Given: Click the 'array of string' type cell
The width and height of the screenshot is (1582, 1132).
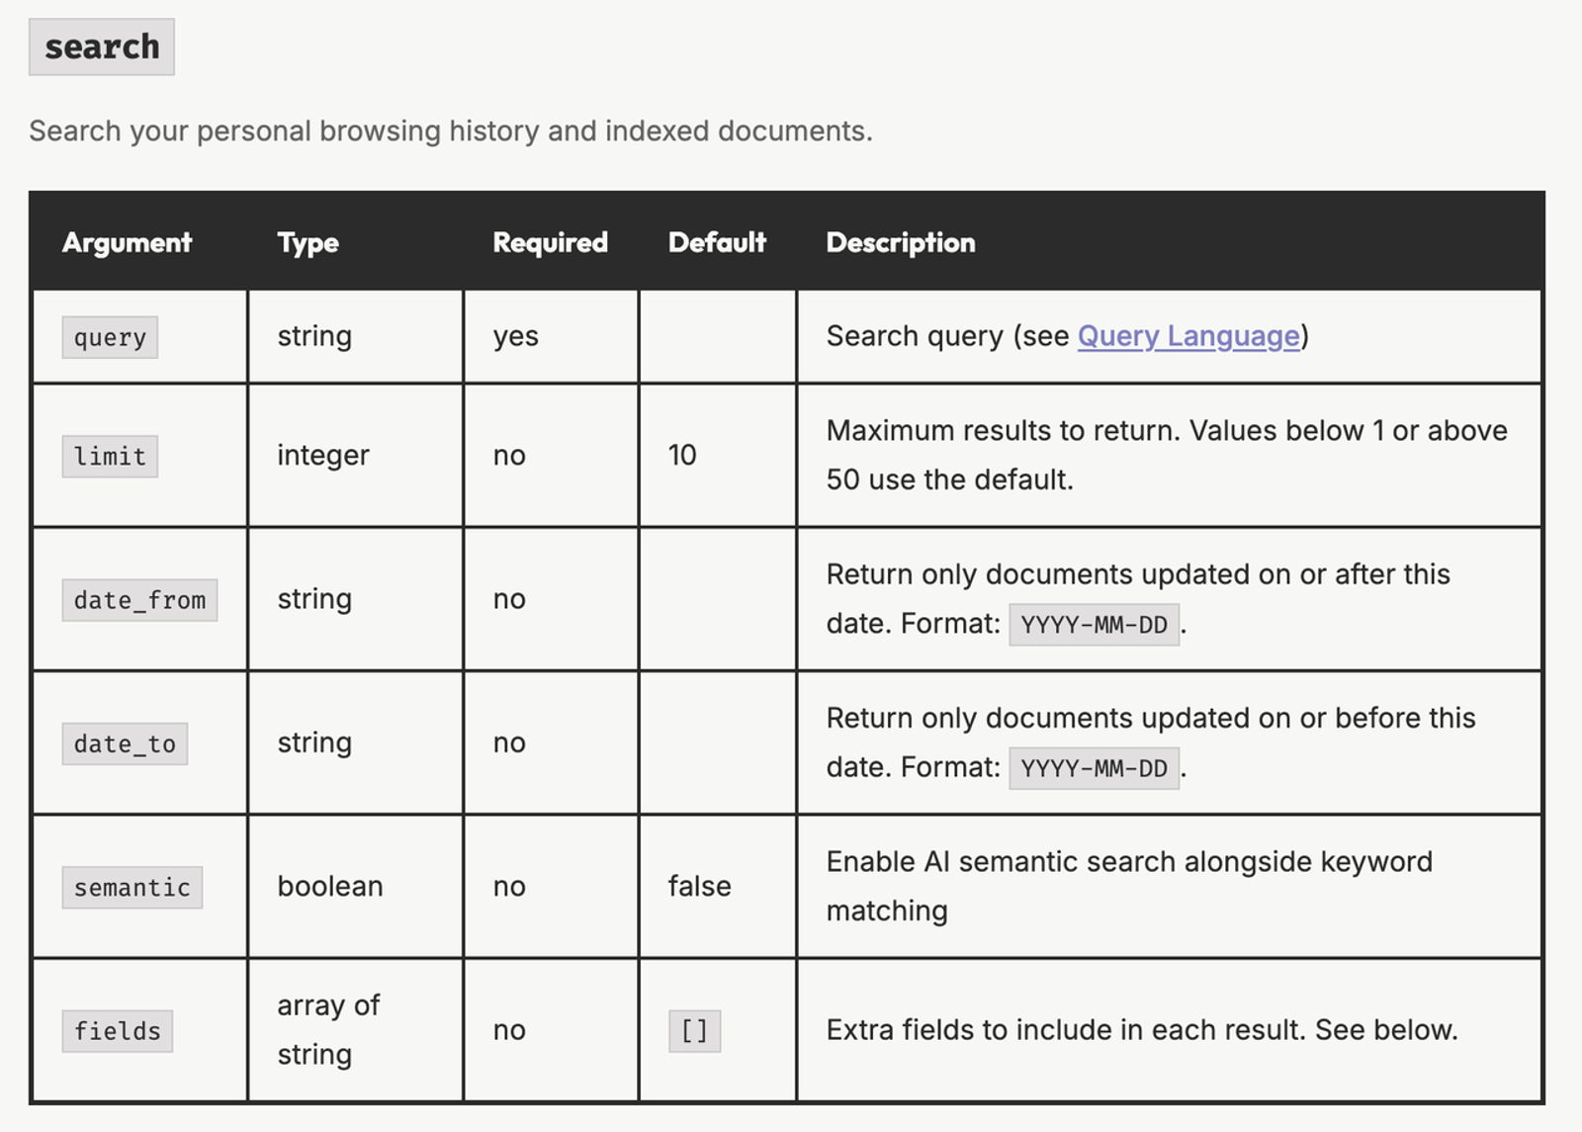Looking at the screenshot, I should pos(328,1029).
